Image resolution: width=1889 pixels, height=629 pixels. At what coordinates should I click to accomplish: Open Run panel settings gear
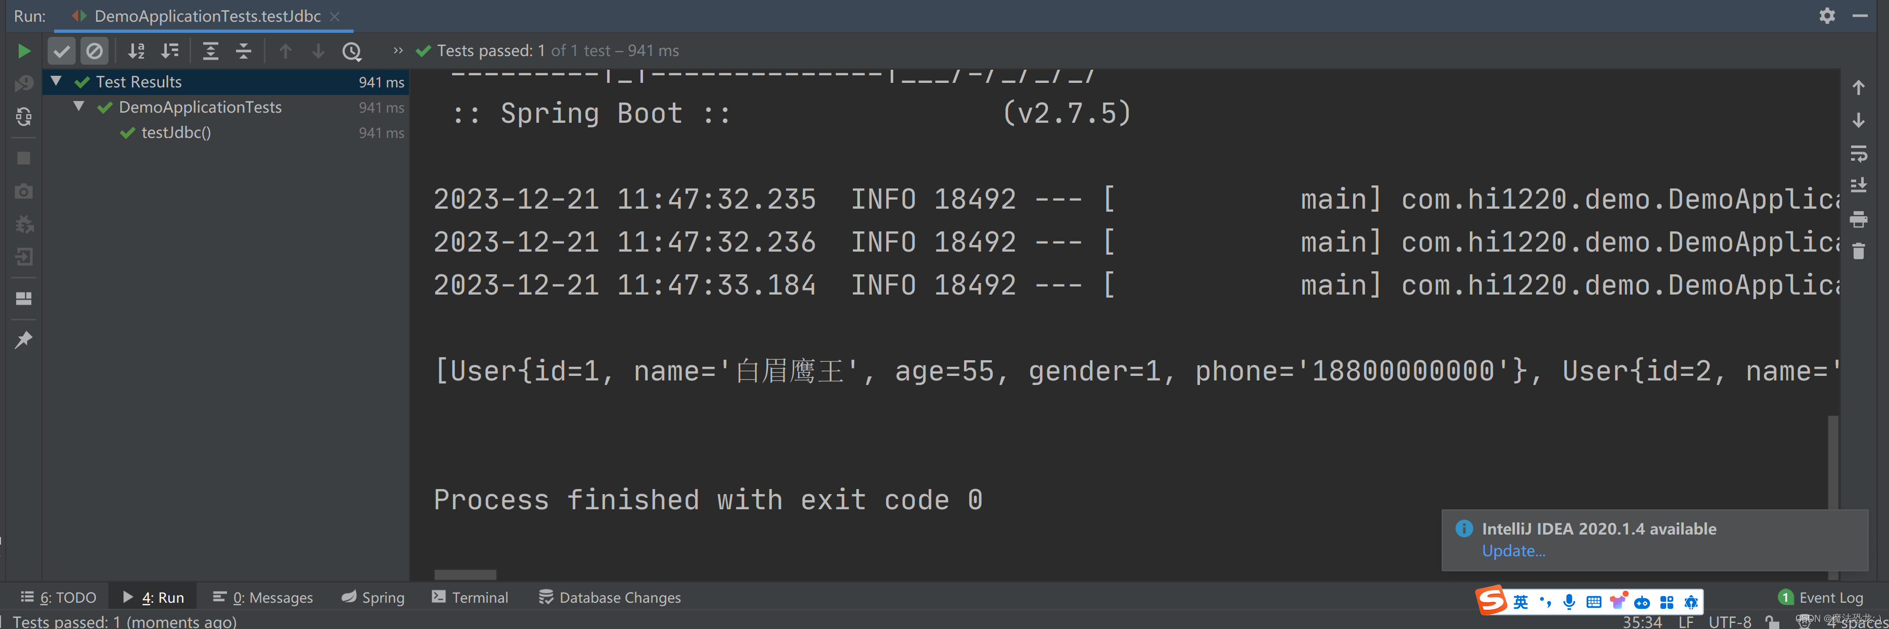click(1827, 15)
